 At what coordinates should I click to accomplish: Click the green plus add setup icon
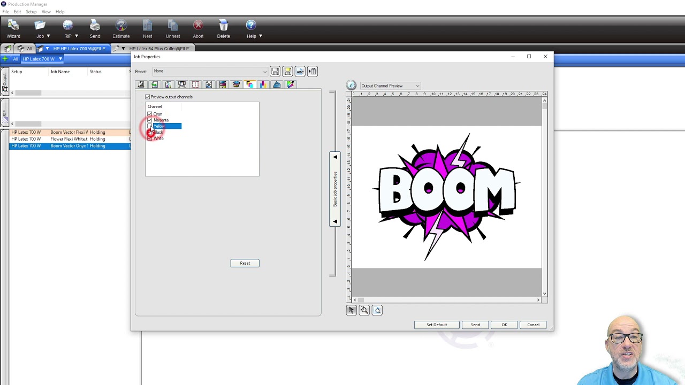[5, 59]
